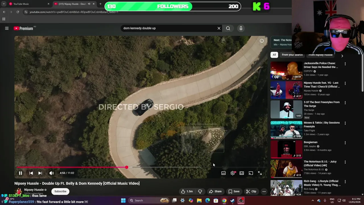Enter full screen mode
This screenshot has width=364, height=205.
(260, 173)
